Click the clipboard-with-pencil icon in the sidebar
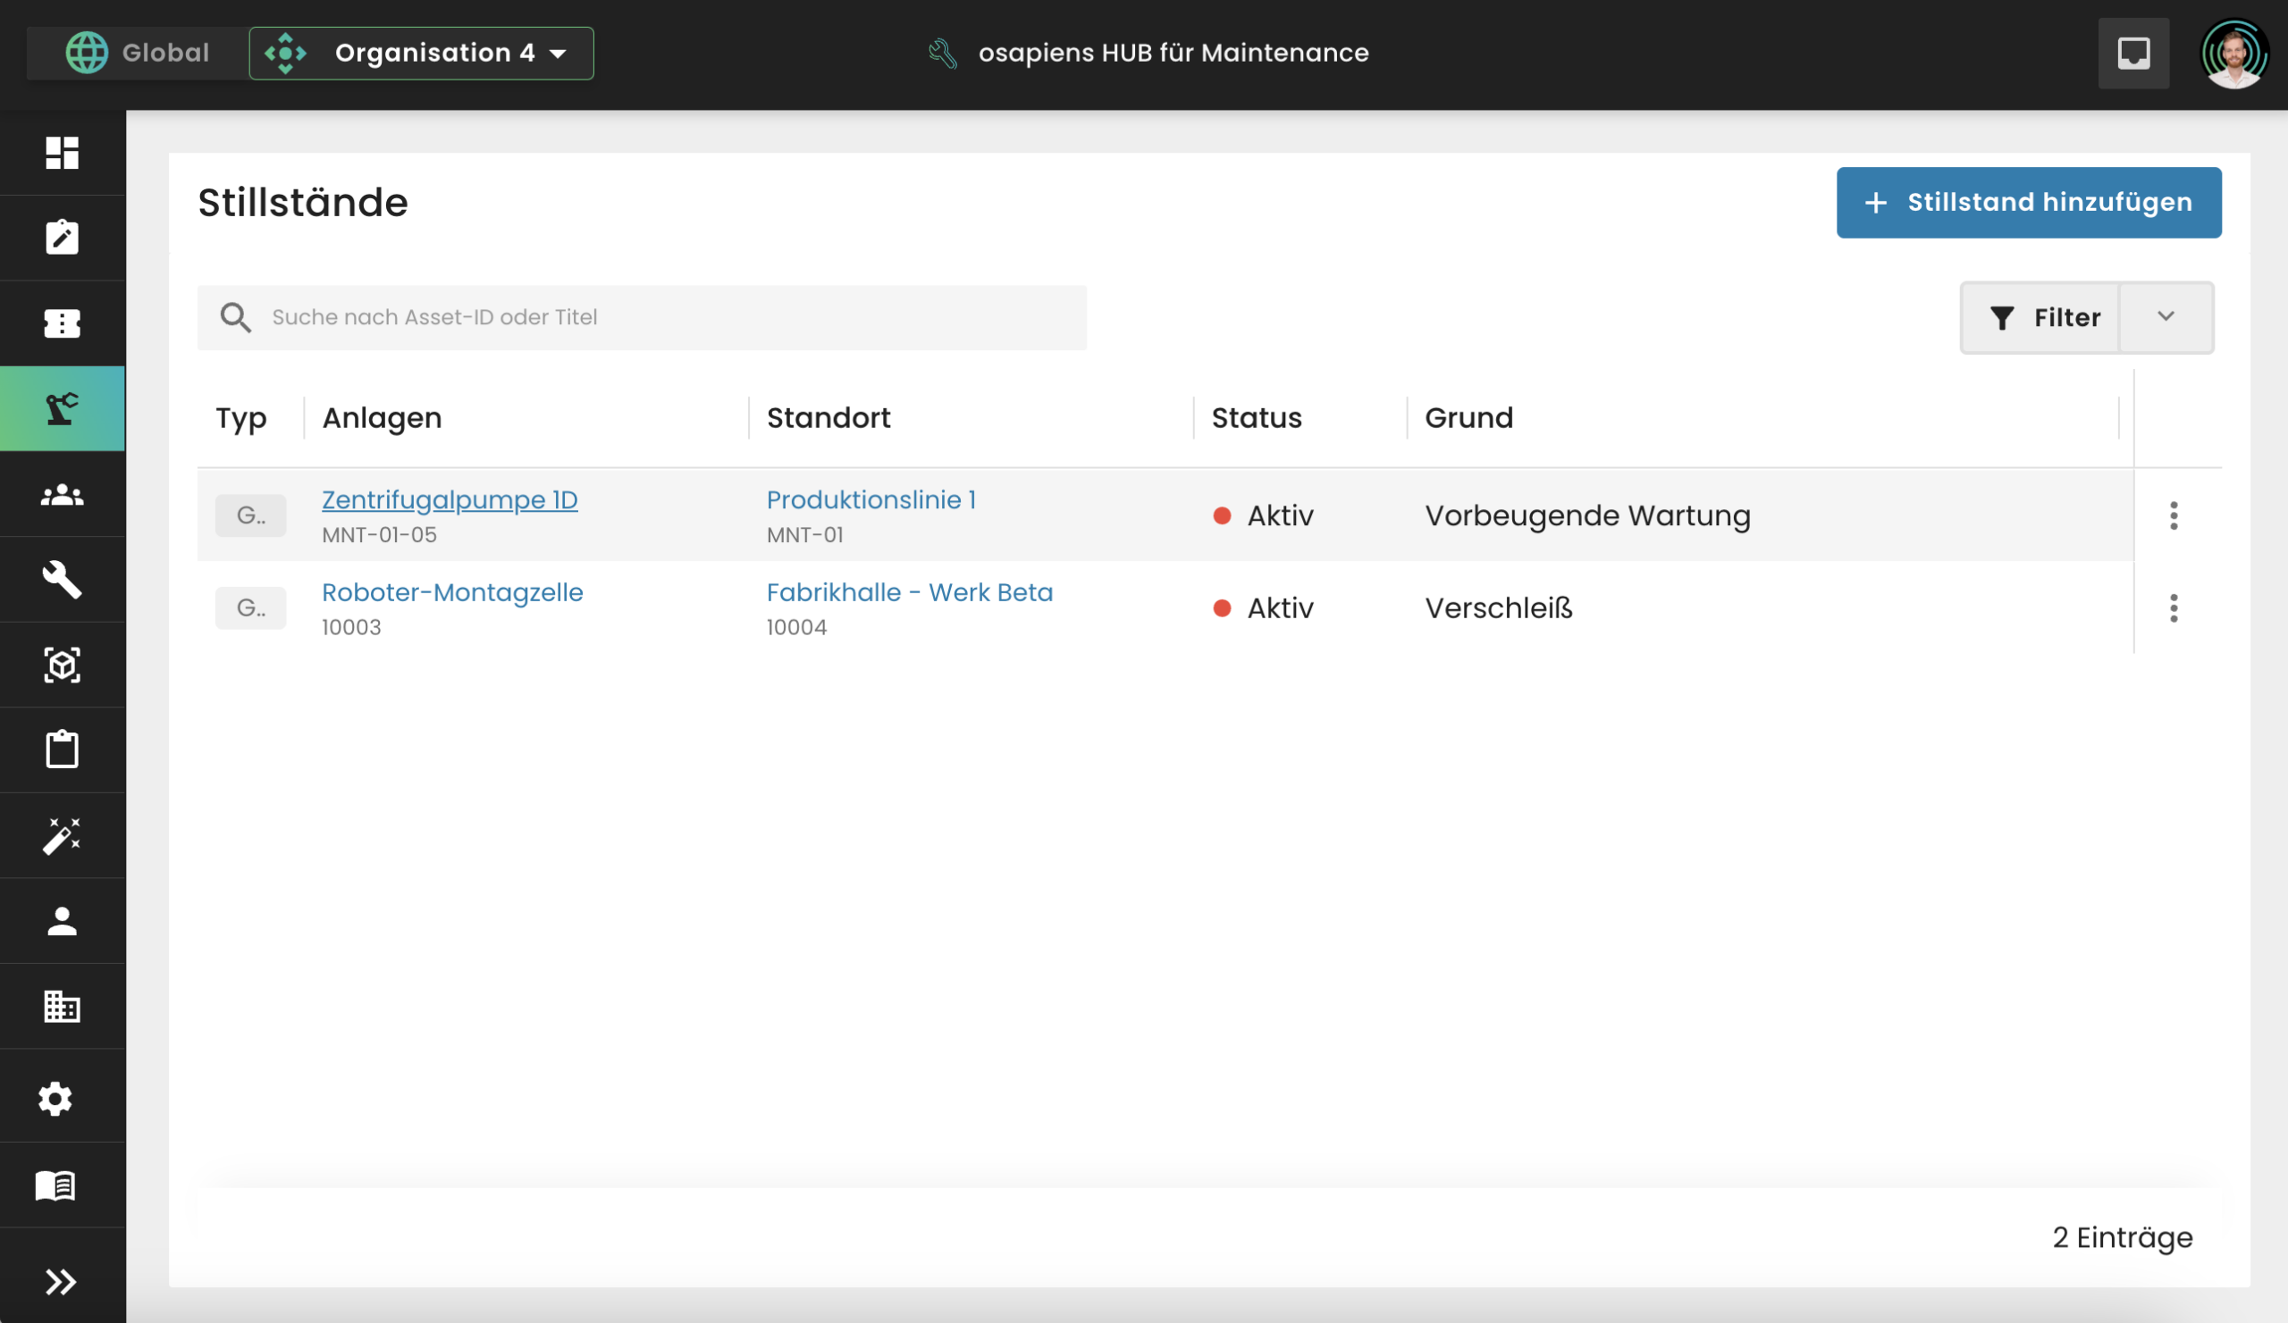The image size is (2288, 1323). (x=62, y=238)
